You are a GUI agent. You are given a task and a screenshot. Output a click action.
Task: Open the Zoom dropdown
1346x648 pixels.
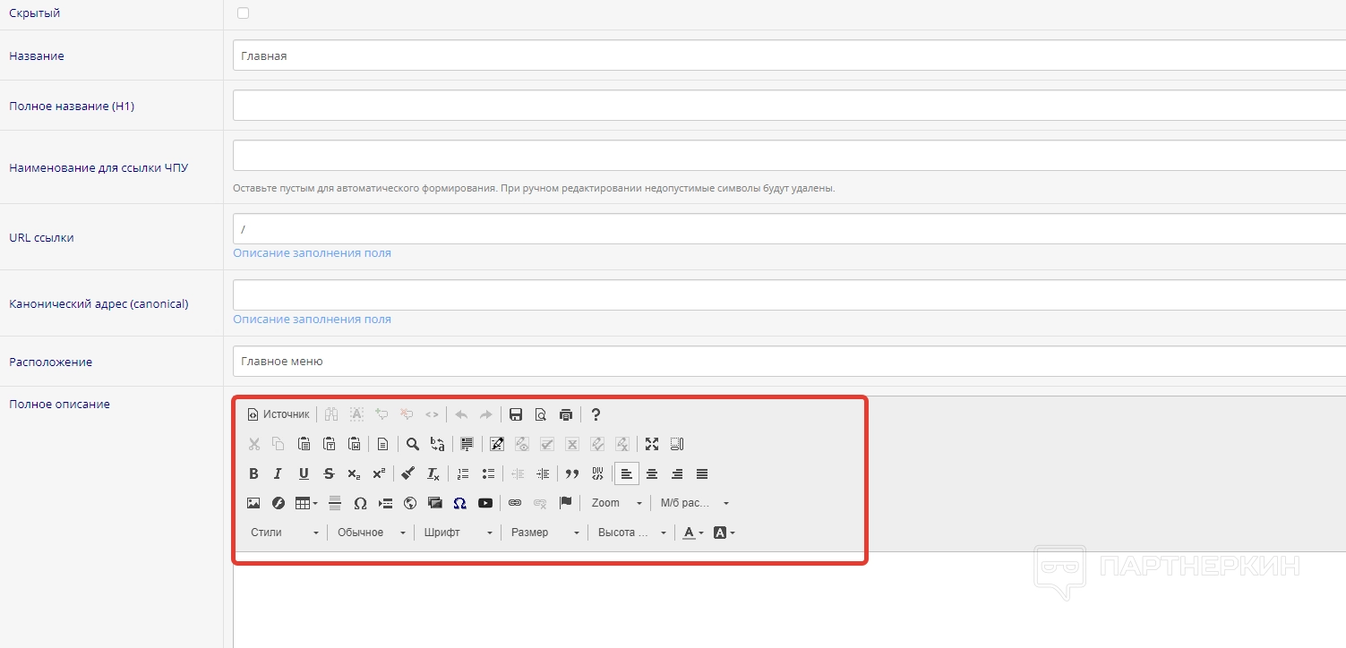tap(617, 503)
